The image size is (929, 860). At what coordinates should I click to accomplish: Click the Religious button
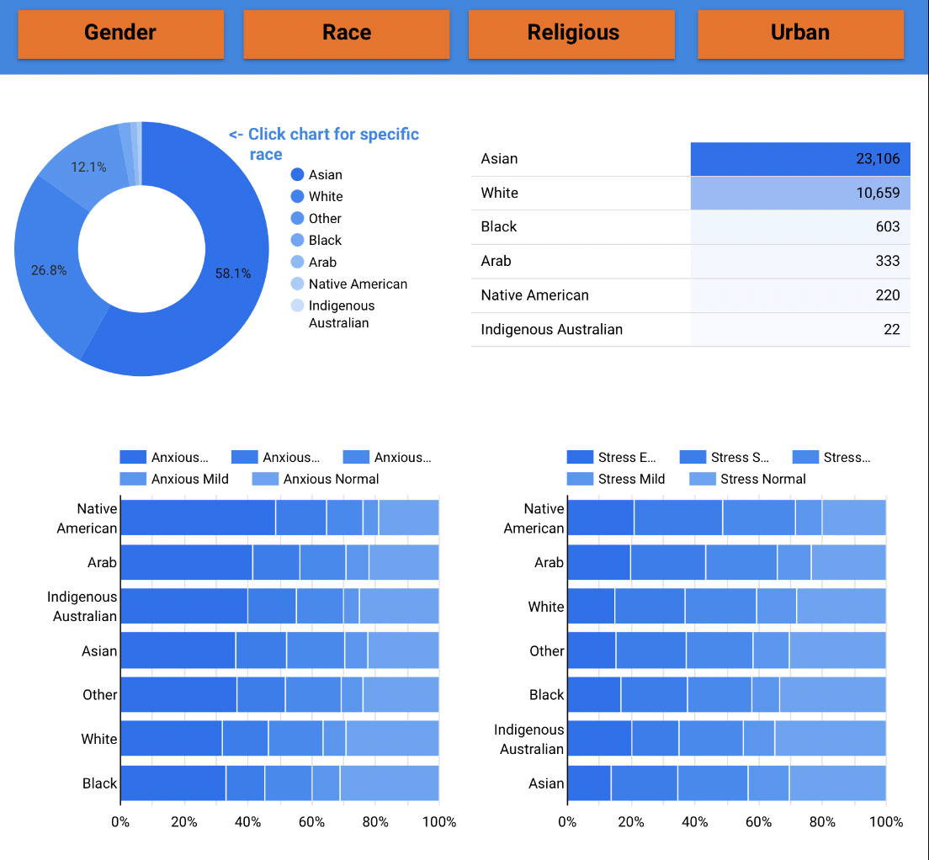pos(572,34)
